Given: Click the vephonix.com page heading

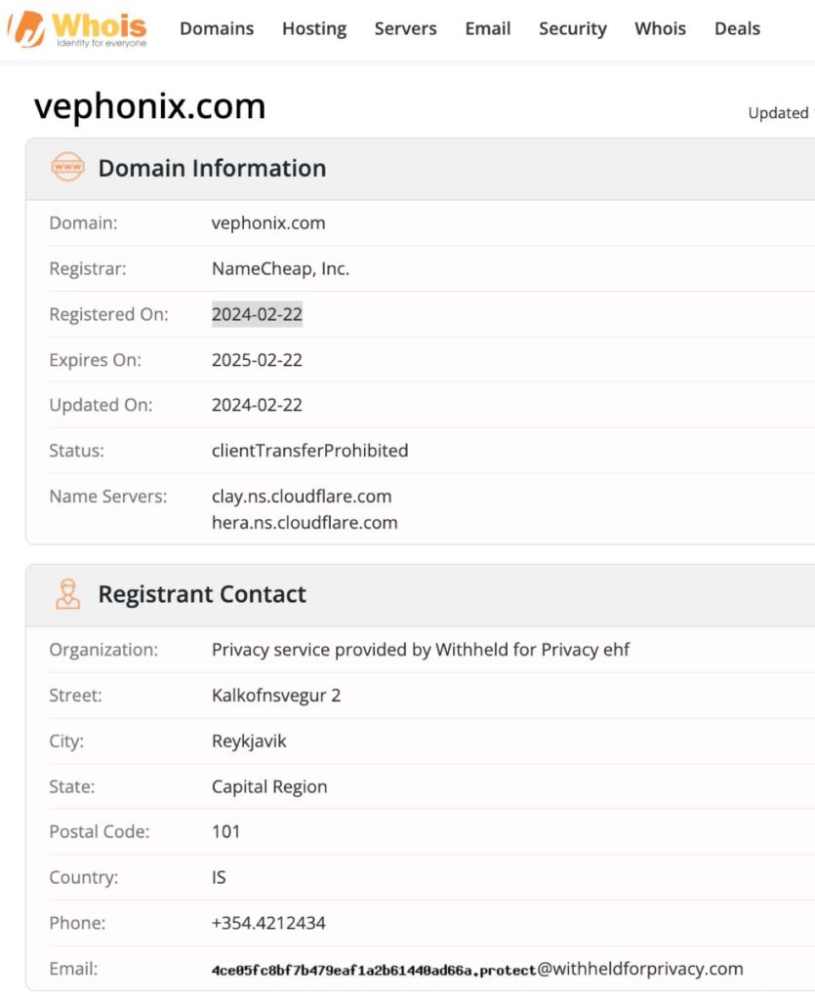Looking at the screenshot, I should [148, 105].
